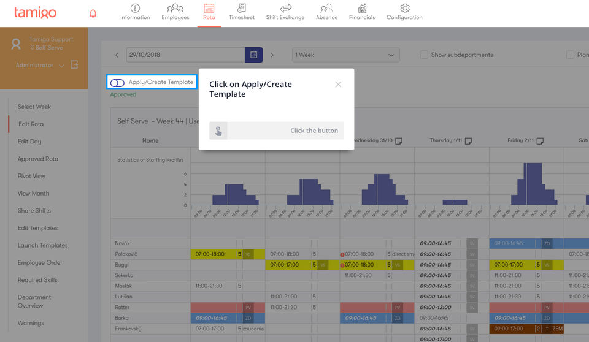
Task: Click the Maslák employee name
Action: 123,286
